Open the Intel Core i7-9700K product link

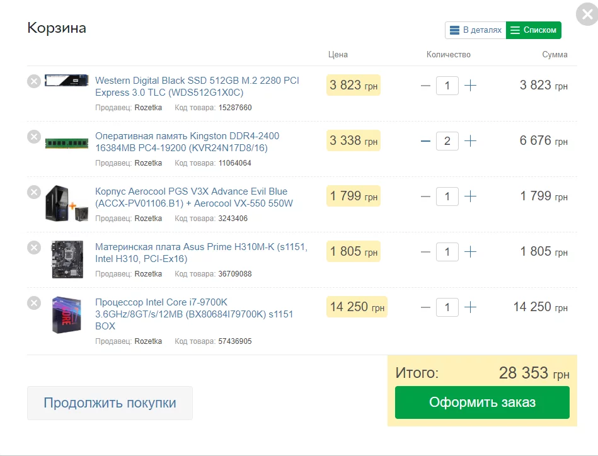coord(193,314)
